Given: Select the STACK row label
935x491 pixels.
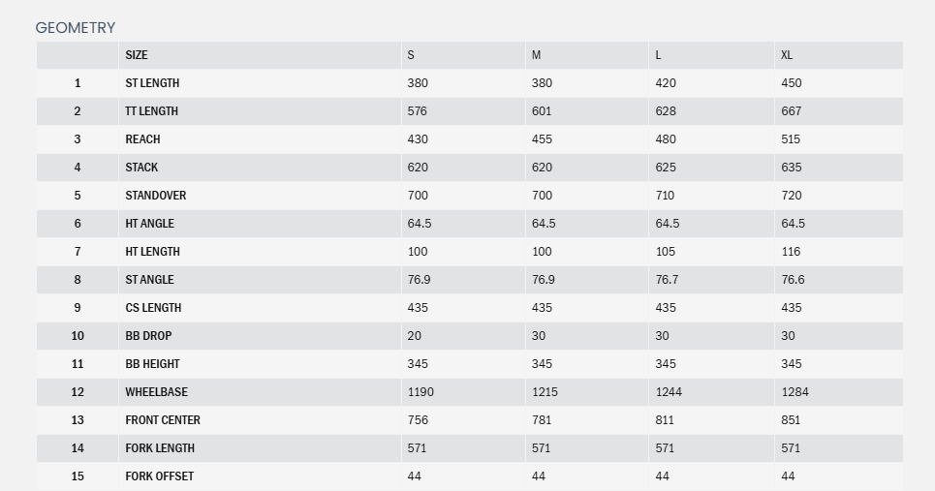Looking at the screenshot, I should [141, 168].
